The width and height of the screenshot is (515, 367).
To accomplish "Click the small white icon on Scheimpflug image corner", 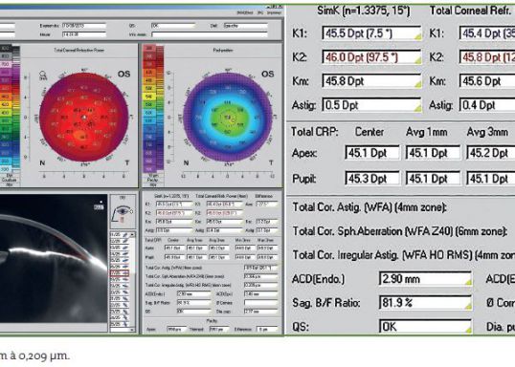I will coord(99,206).
